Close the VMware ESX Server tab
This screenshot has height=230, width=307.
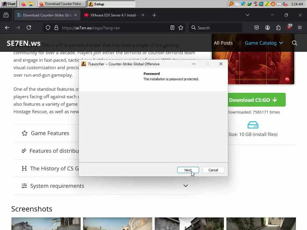[143, 15]
